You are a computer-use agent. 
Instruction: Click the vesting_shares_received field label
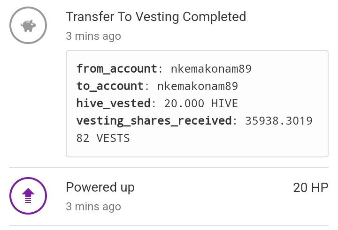154,121
